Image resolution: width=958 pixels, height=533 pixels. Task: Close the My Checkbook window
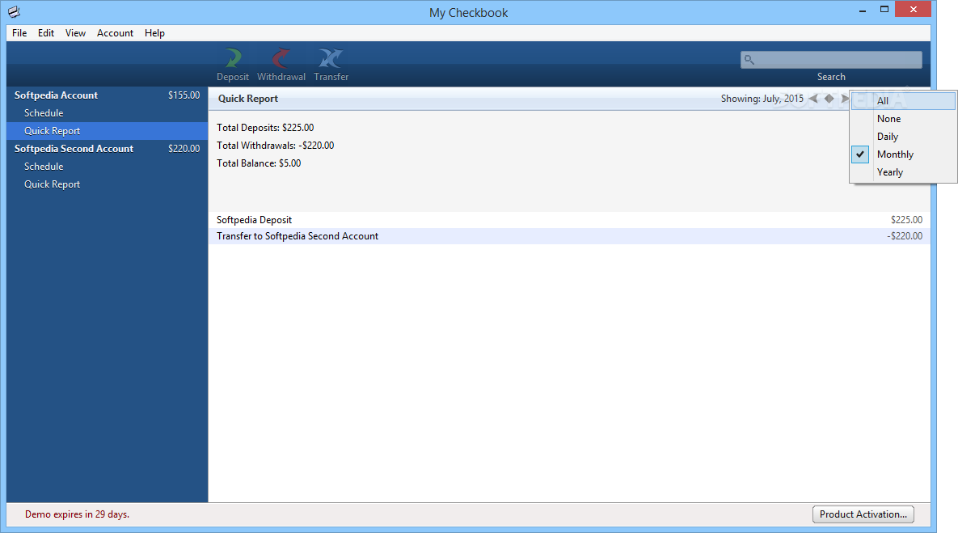click(x=913, y=9)
